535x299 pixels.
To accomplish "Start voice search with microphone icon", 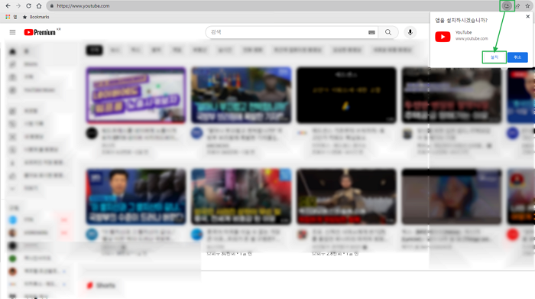I will tap(410, 32).
